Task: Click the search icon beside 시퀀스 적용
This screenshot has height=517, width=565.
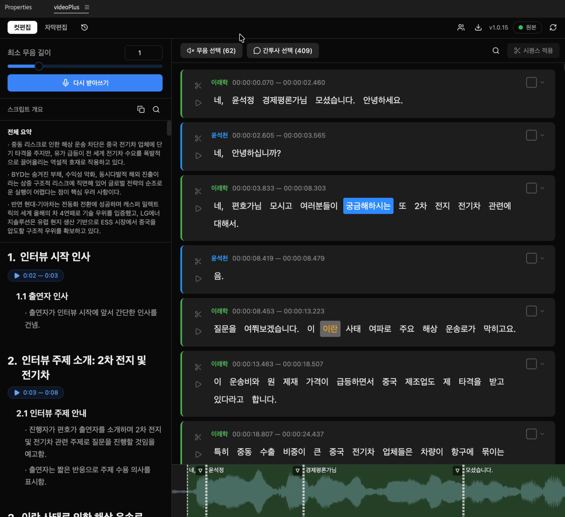Action: click(x=496, y=50)
